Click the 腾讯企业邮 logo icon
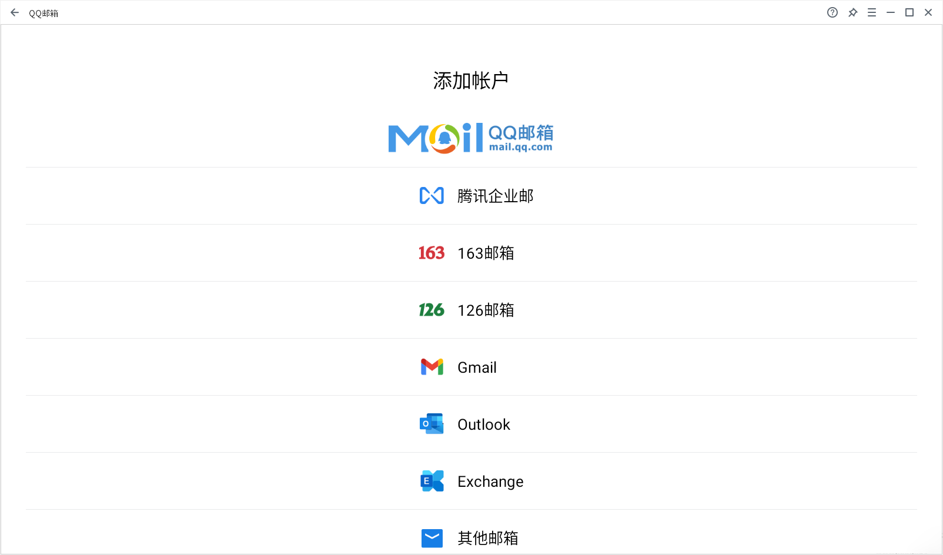Screen dimensions: 943x555 (432, 196)
